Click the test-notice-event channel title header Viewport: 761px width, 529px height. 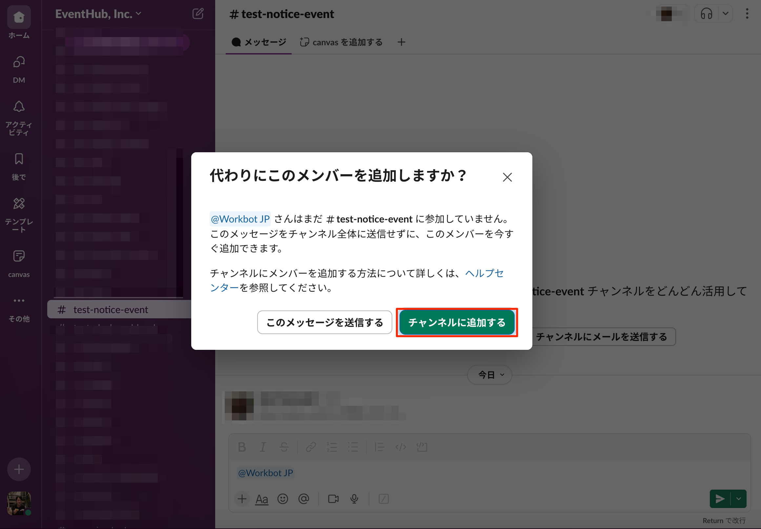click(x=282, y=14)
